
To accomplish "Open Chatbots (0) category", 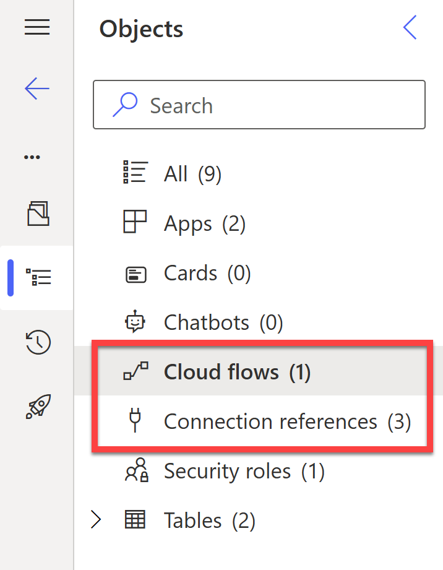I will click(x=223, y=322).
